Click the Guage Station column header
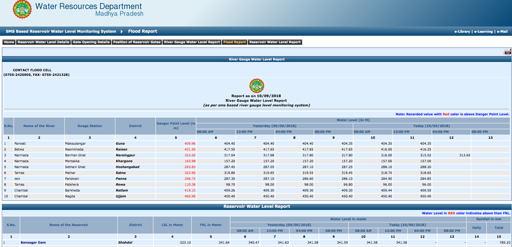This screenshot has width=512, height=247. tap(90, 126)
